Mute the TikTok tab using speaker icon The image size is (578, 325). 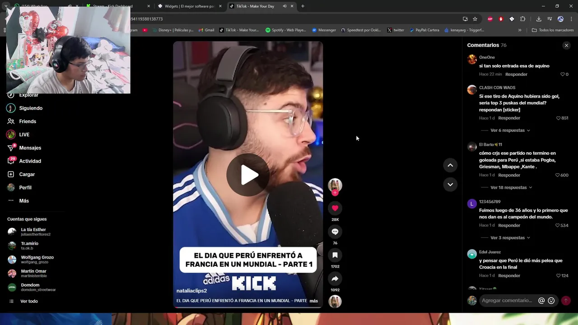284,6
